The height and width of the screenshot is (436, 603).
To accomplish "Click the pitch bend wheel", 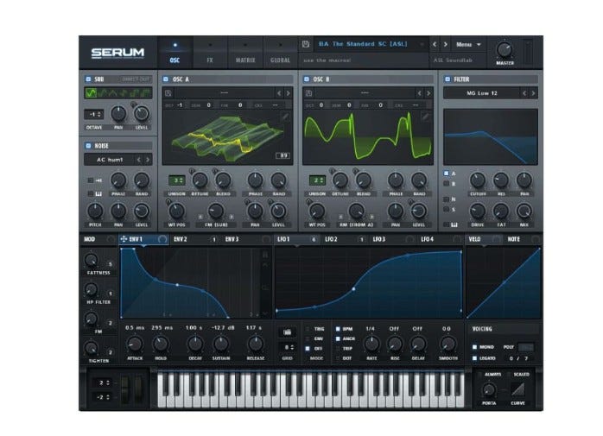I will (125, 390).
